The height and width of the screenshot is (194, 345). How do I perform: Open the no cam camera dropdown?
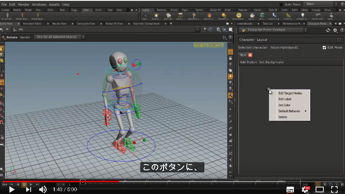coord(216,45)
